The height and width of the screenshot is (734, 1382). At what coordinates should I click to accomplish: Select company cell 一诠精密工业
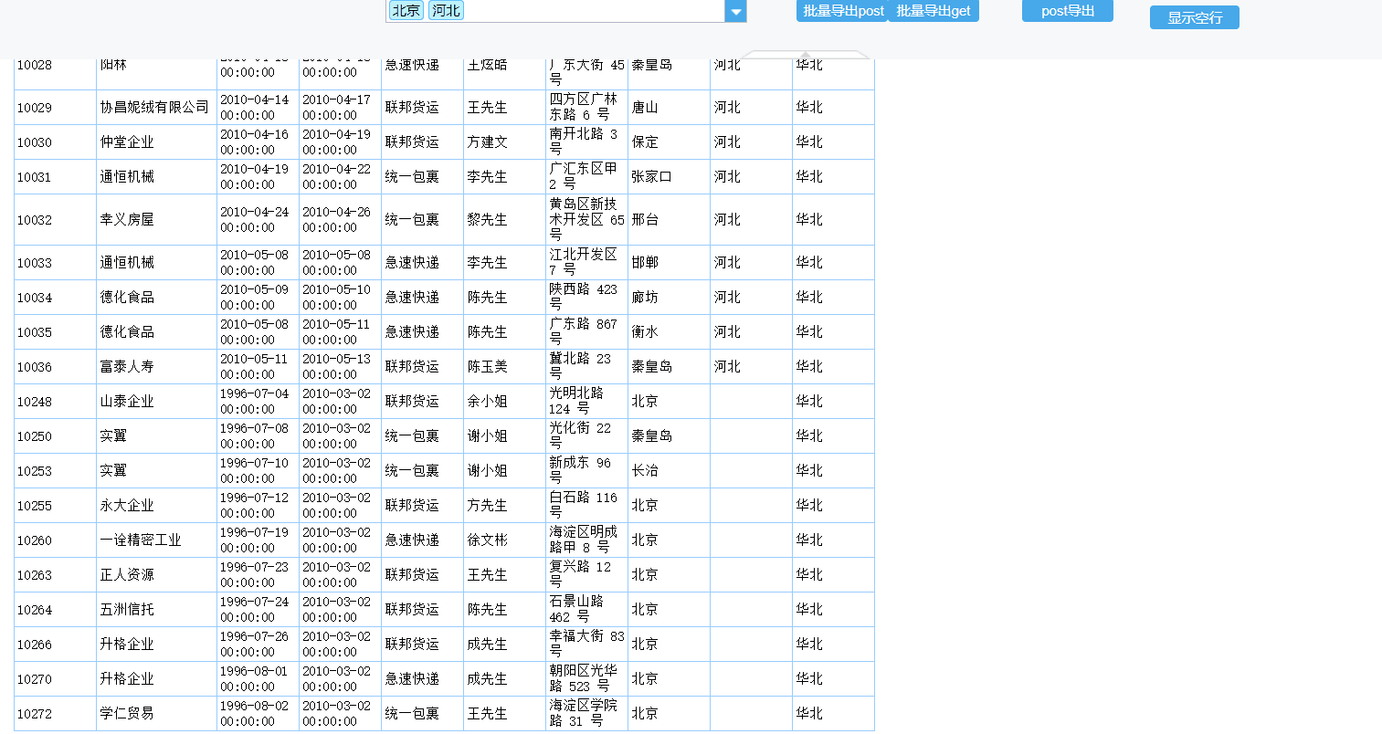156,540
